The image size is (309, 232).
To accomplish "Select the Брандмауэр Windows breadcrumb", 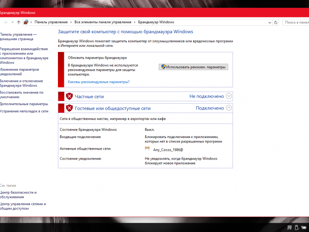I will (x=156, y=22).
